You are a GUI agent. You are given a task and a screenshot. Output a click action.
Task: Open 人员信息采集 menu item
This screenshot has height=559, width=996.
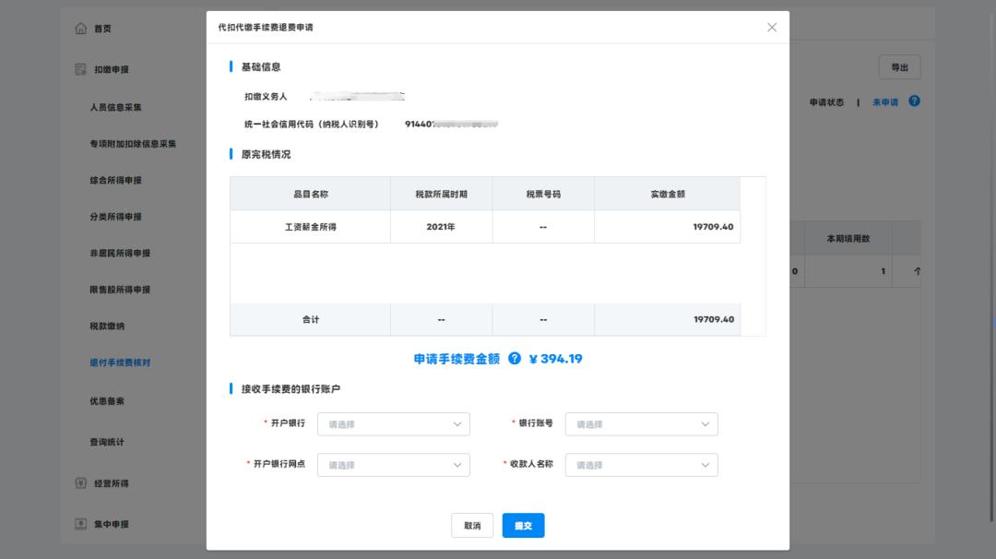(115, 108)
